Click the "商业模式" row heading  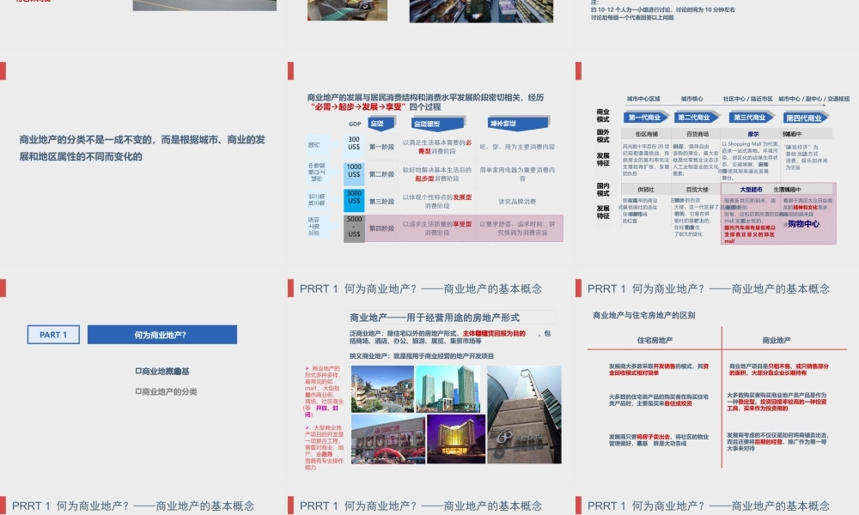coord(603,116)
